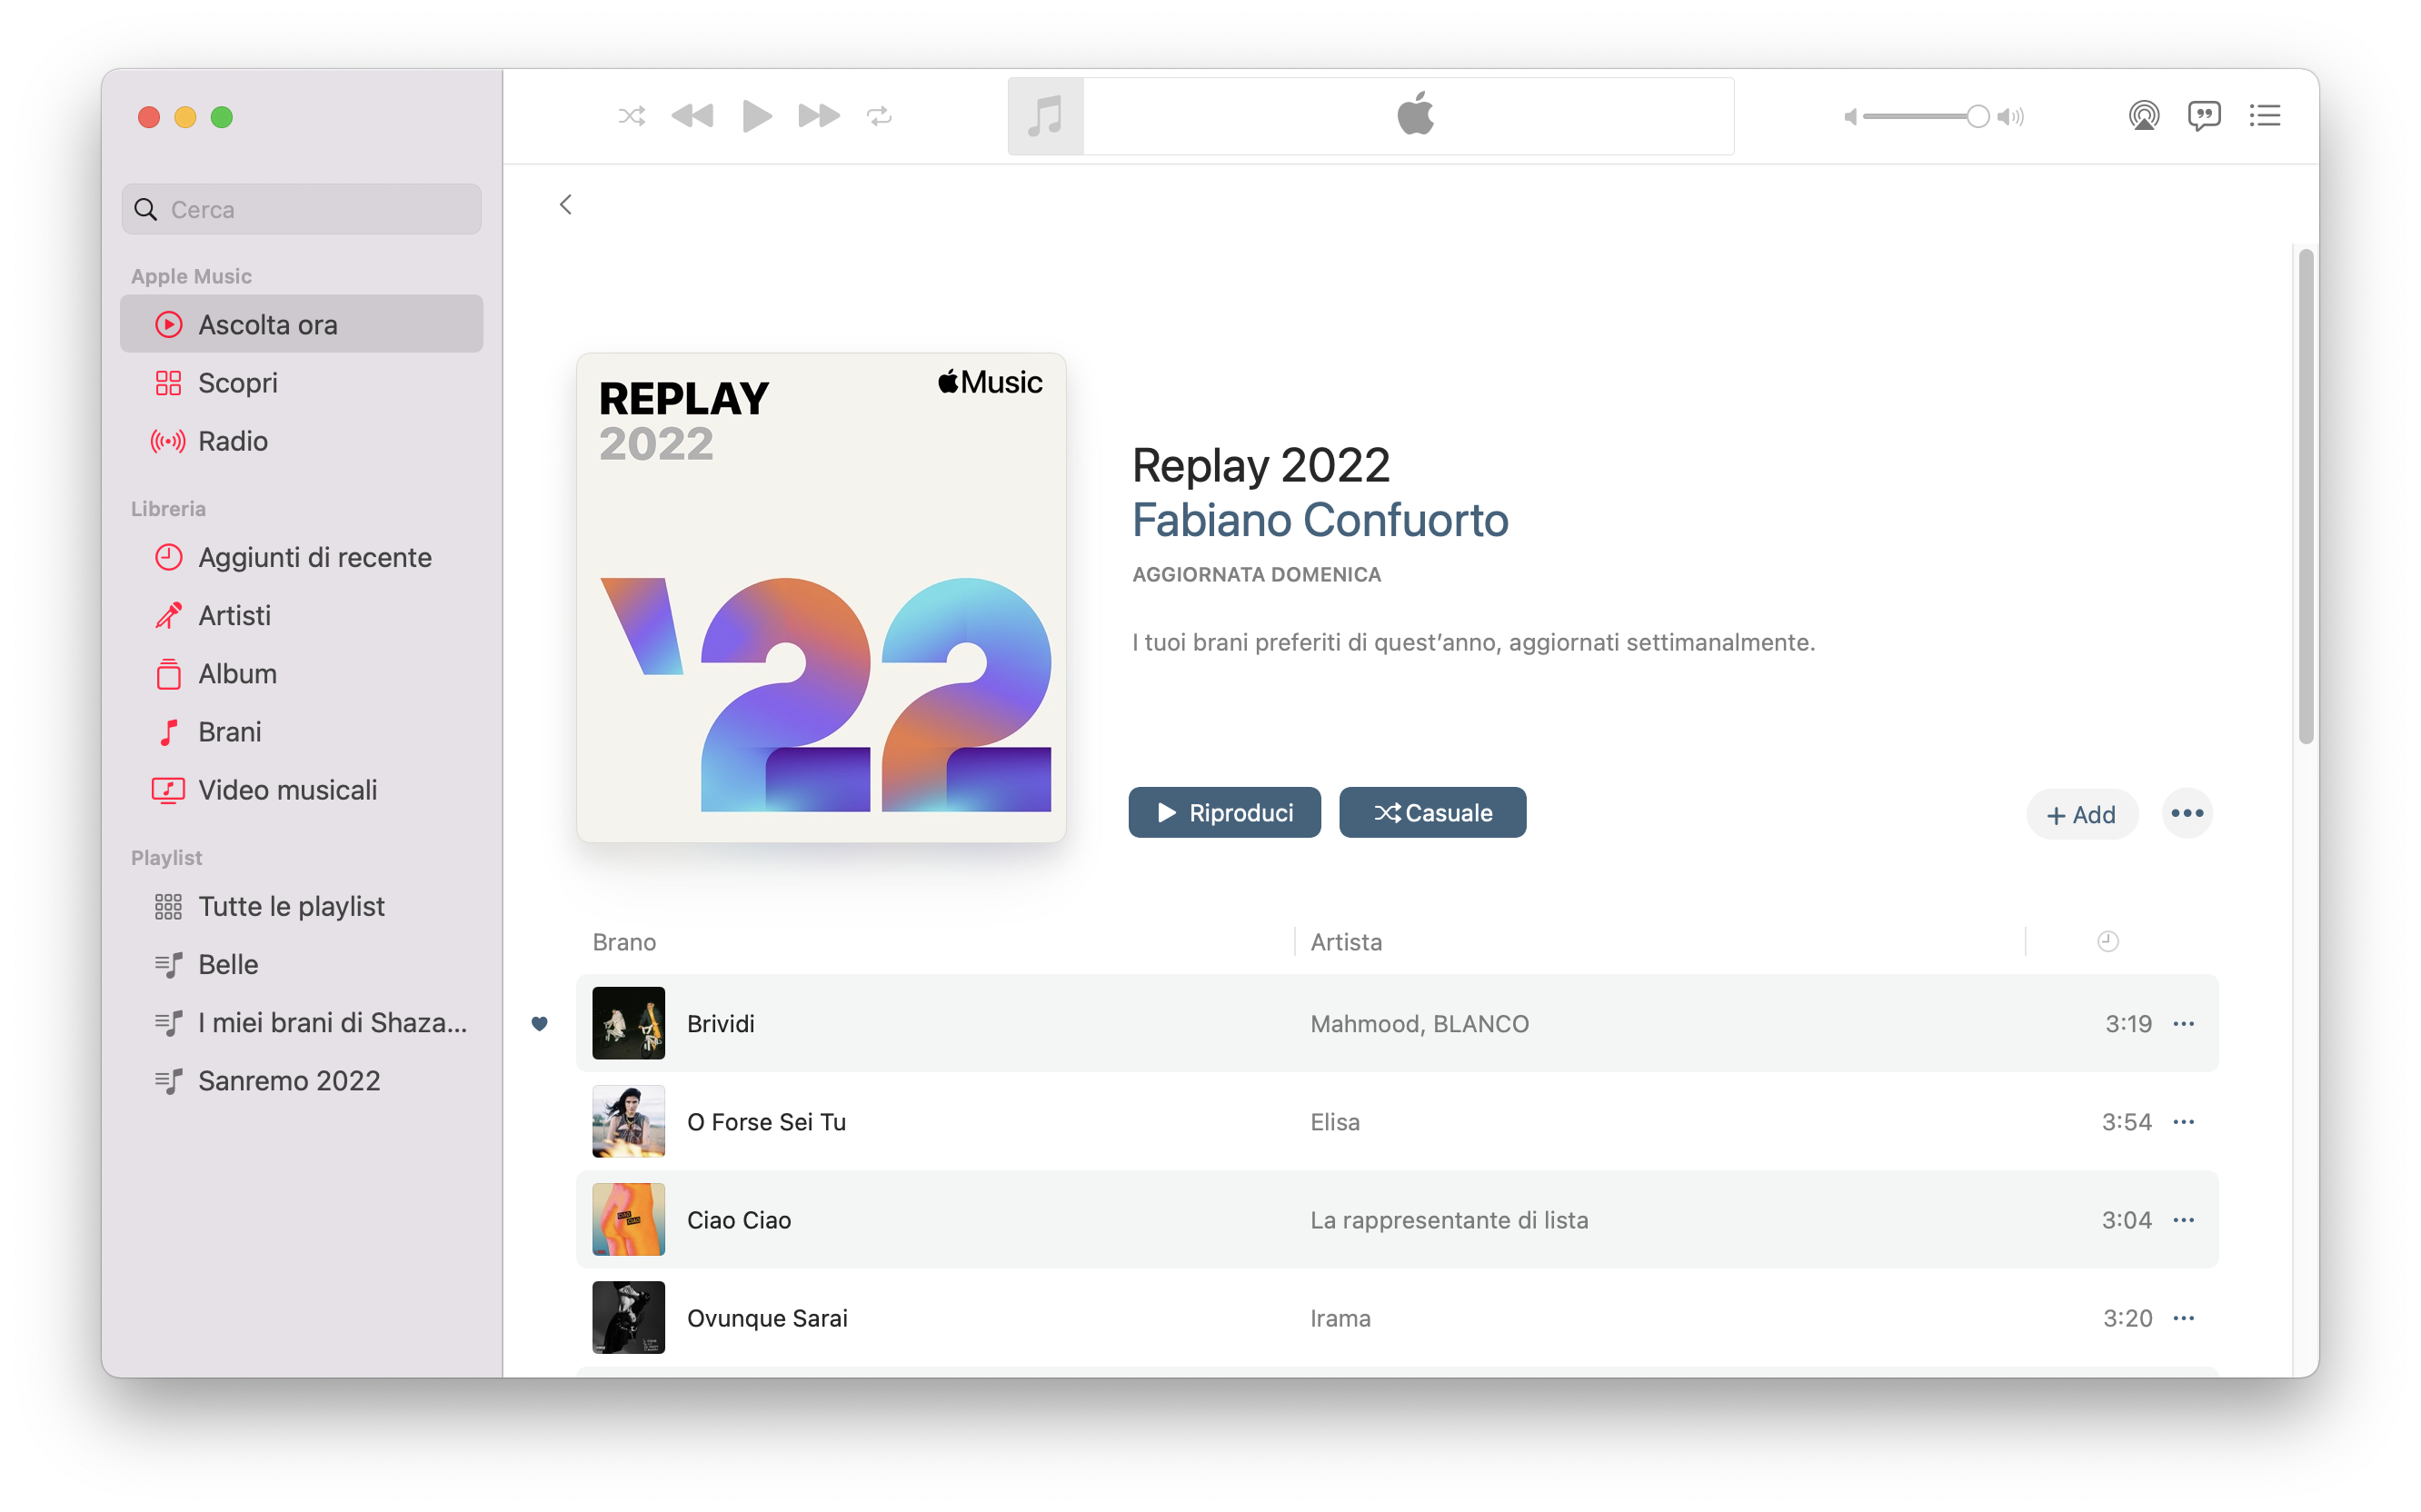Image resolution: width=2421 pixels, height=1512 pixels.
Task: Open more options for O Forse Sei Tu
Action: click(2184, 1121)
